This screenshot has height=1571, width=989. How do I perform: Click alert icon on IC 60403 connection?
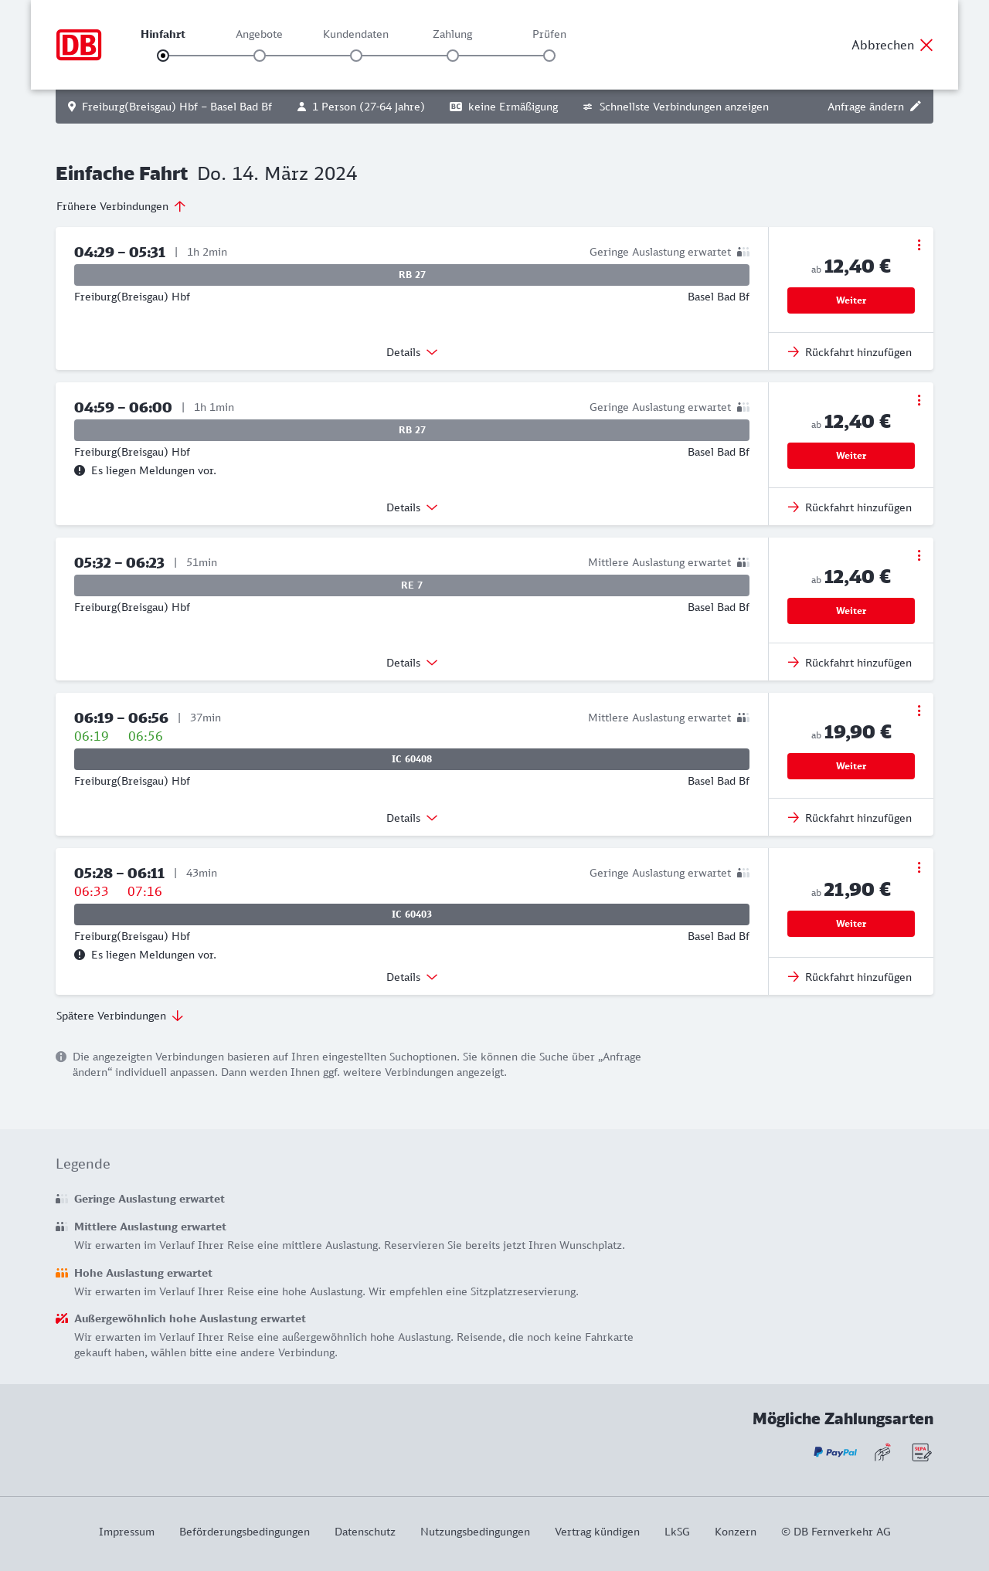(80, 955)
